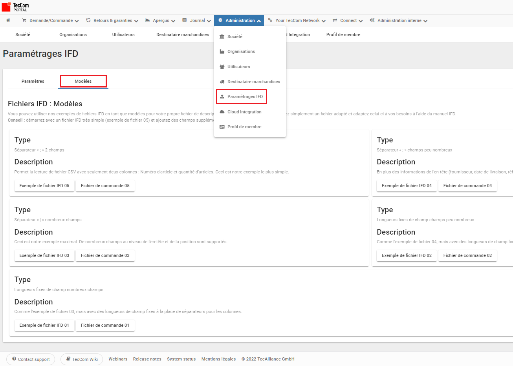Screen dimensions: 513x366
Task: Open the Release notes footer link
Action: [147, 359]
